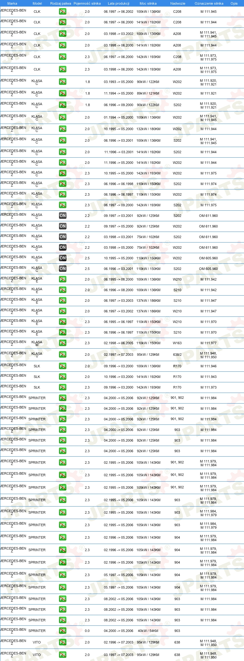The width and height of the screenshot is (244, 661).
Task: Click PB icon in Klasa C 03.1993 W202 row
Action: [x=62, y=82]
